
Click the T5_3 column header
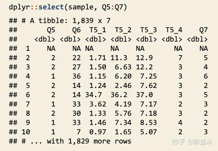[148, 29]
